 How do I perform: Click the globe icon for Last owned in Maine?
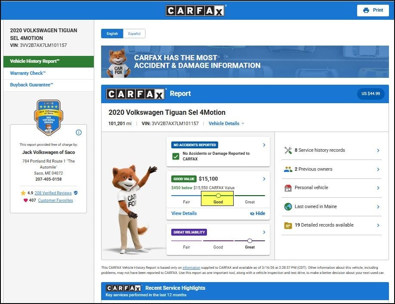288,207
